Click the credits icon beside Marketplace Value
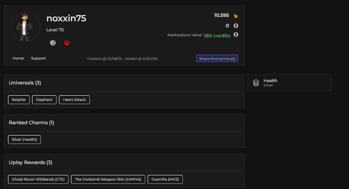This screenshot has height=189, width=349. (x=236, y=35)
